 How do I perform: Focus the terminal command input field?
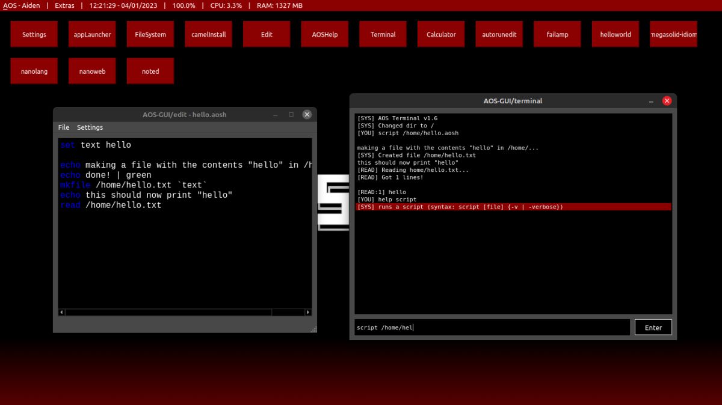492,327
